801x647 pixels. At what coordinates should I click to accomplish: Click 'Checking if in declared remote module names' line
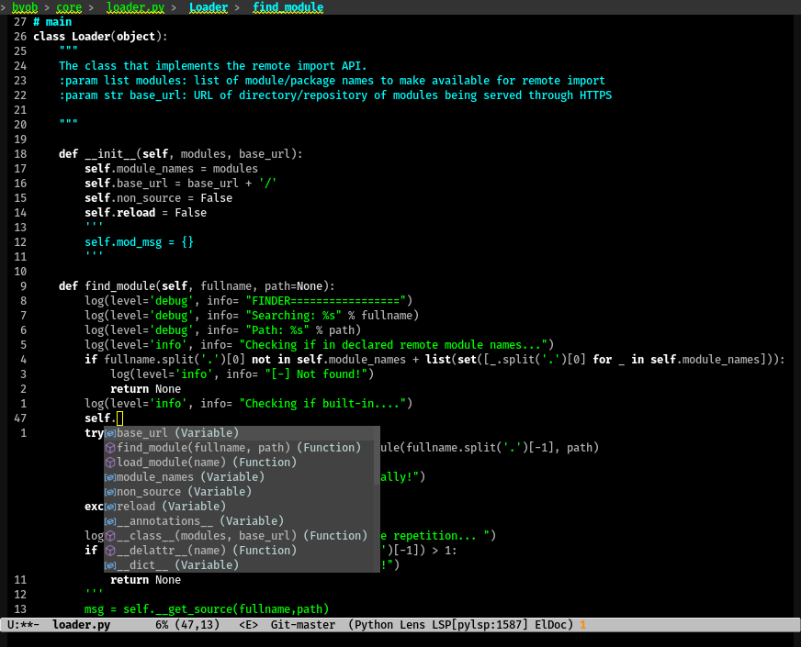pos(320,345)
